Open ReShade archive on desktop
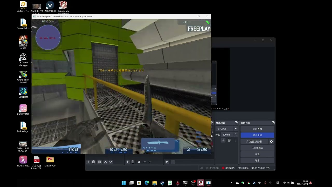Image resolution: width=332 pixels, height=187 pixels. pyautogui.click(x=23, y=127)
